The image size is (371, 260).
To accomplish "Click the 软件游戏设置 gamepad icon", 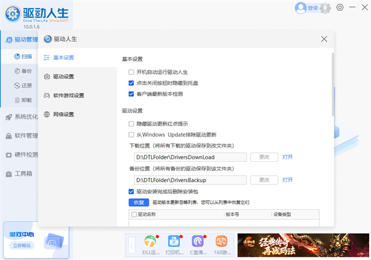I will point(47,96).
